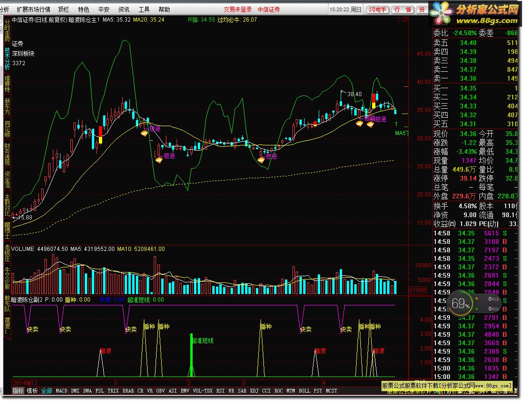Click the 中信证券 broker label in title bar
The image size is (523, 401).
(x=269, y=10)
